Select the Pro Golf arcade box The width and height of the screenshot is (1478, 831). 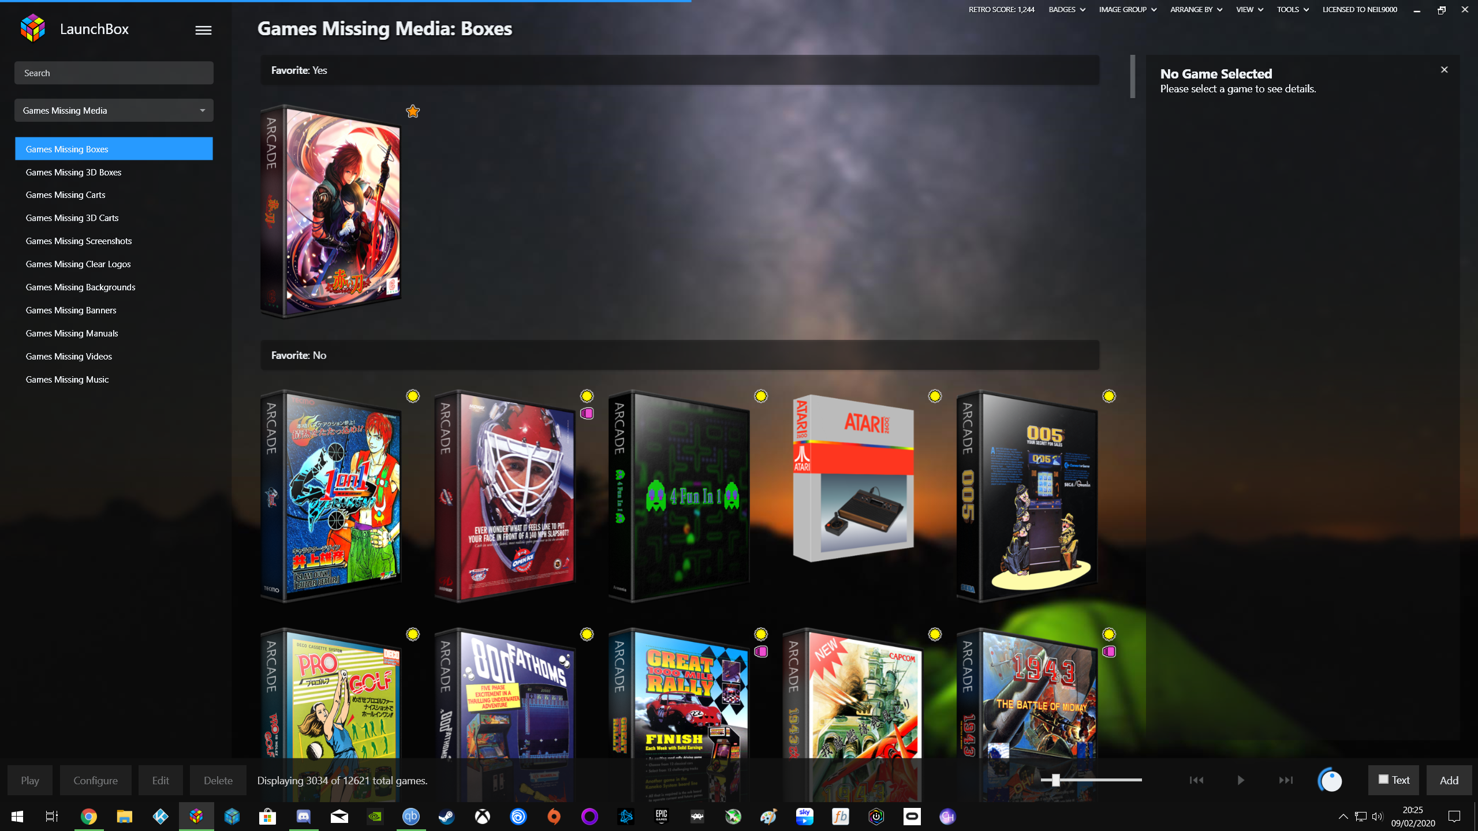pos(331,714)
